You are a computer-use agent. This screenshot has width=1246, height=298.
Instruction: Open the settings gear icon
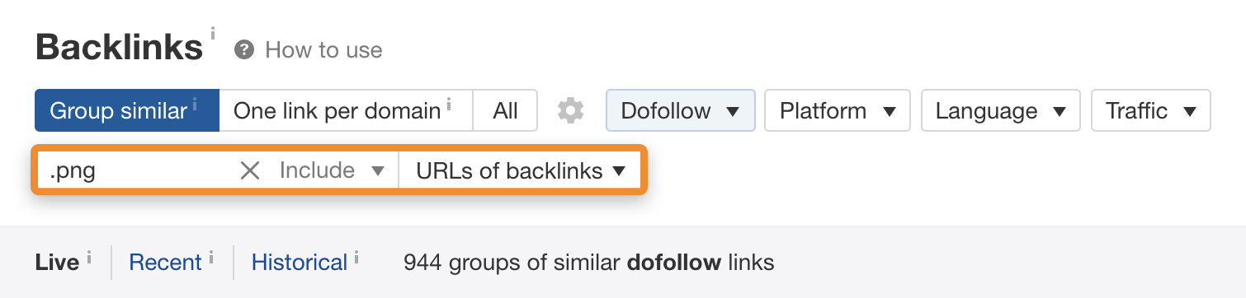(x=571, y=110)
